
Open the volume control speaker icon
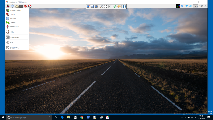pos(190,6)
